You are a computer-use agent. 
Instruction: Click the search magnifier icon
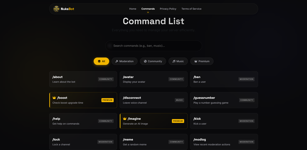click(x=110, y=46)
